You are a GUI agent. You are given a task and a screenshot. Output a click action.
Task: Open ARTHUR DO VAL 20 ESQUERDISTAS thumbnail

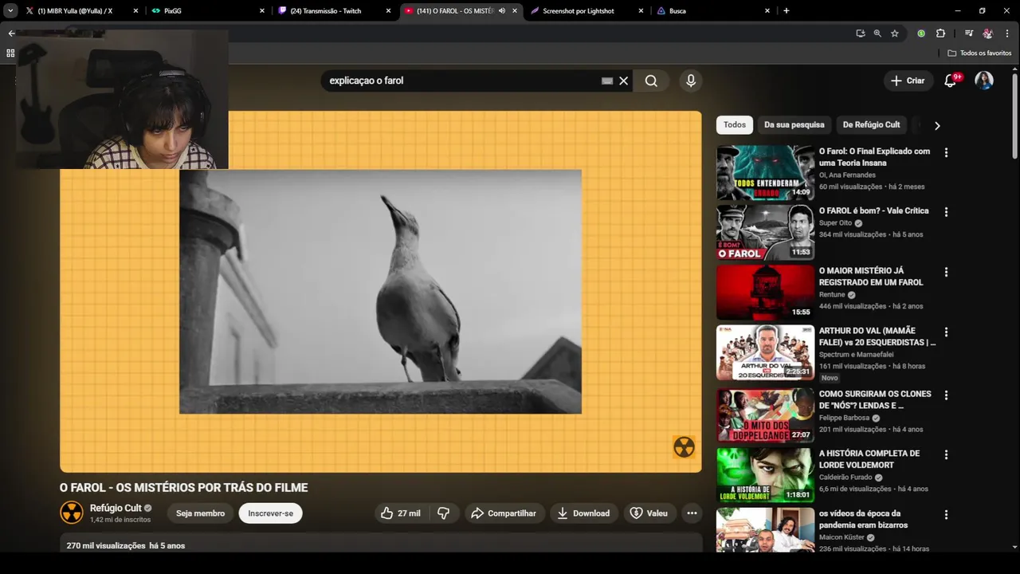tap(765, 352)
